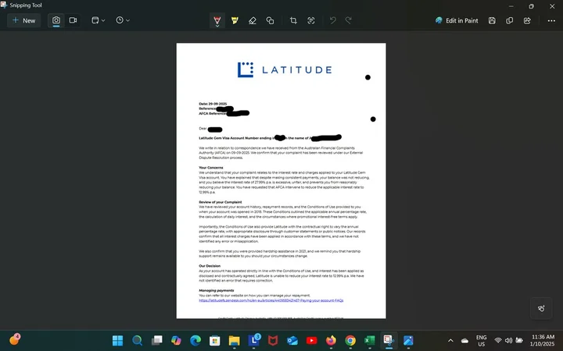This screenshot has width=563, height=351.
Task: Open Text actions tool
Action: pos(311,21)
